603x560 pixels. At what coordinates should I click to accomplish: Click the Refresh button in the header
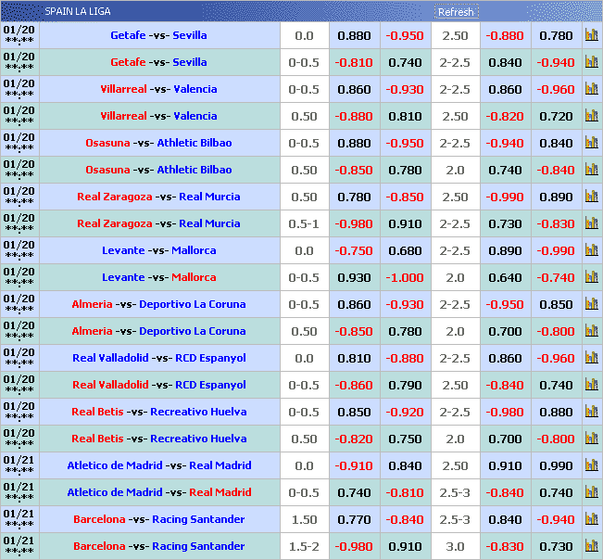point(455,12)
